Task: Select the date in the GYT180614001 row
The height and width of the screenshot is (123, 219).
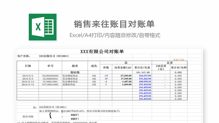Action: (28, 84)
